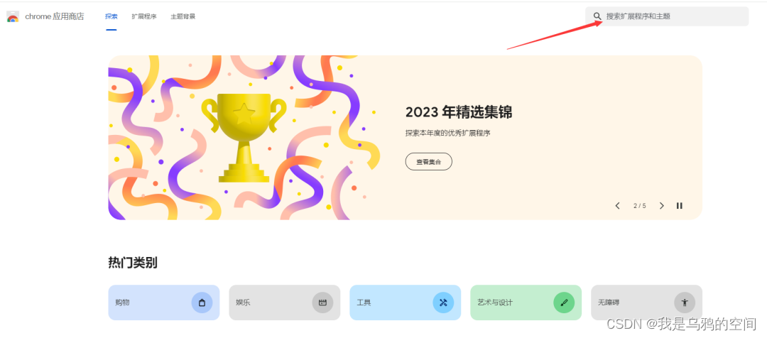Viewport: 767px width, 338px height.
Task: Advance to the next banner slide
Action: (x=662, y=206)
